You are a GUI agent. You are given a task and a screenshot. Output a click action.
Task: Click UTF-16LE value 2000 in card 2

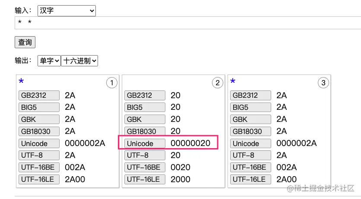pos(180,179)
